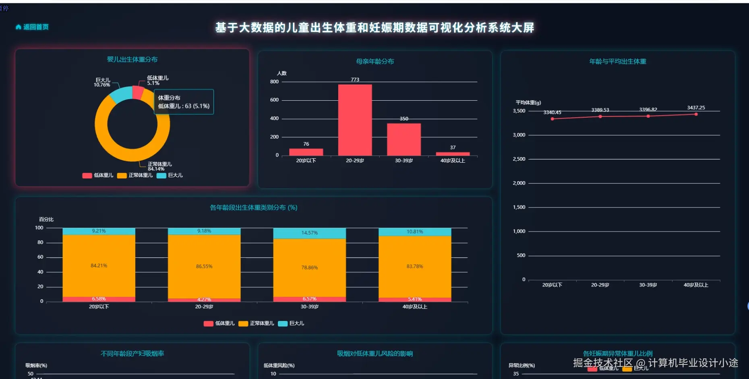Toggle 正常体重儿 legend under the donut chart
Screen dimensions: 749x379
point(135,175)
